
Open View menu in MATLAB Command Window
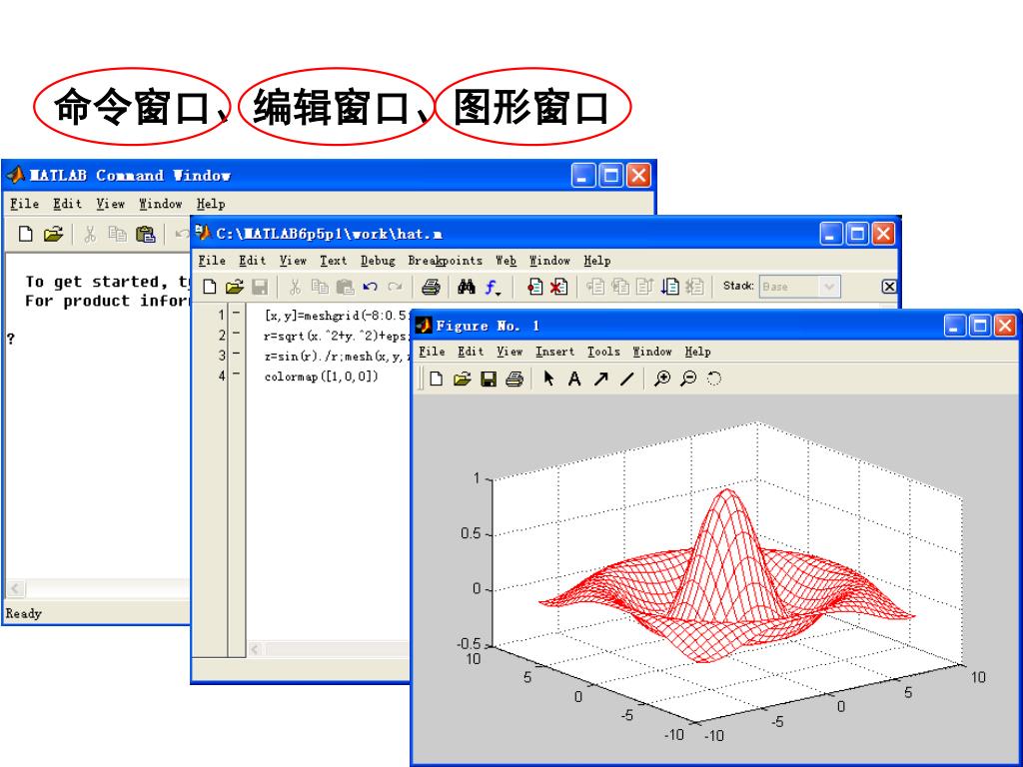pyautogui.click(x=110, y=204)
